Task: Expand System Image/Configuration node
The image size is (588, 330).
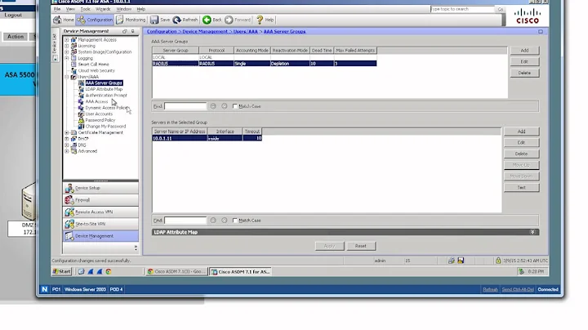Action: tap(66, 51)
